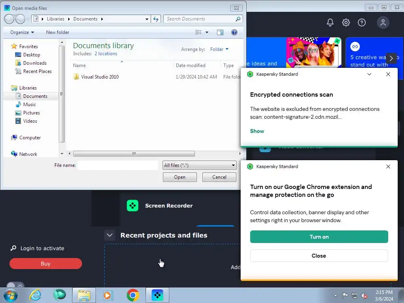The width and height of the screenshot is (404, 303).
Task: Click the 2 locations link
Action: [106, 54]
